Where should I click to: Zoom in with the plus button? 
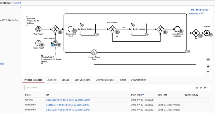pyautogui.click(x=208, y=67)
